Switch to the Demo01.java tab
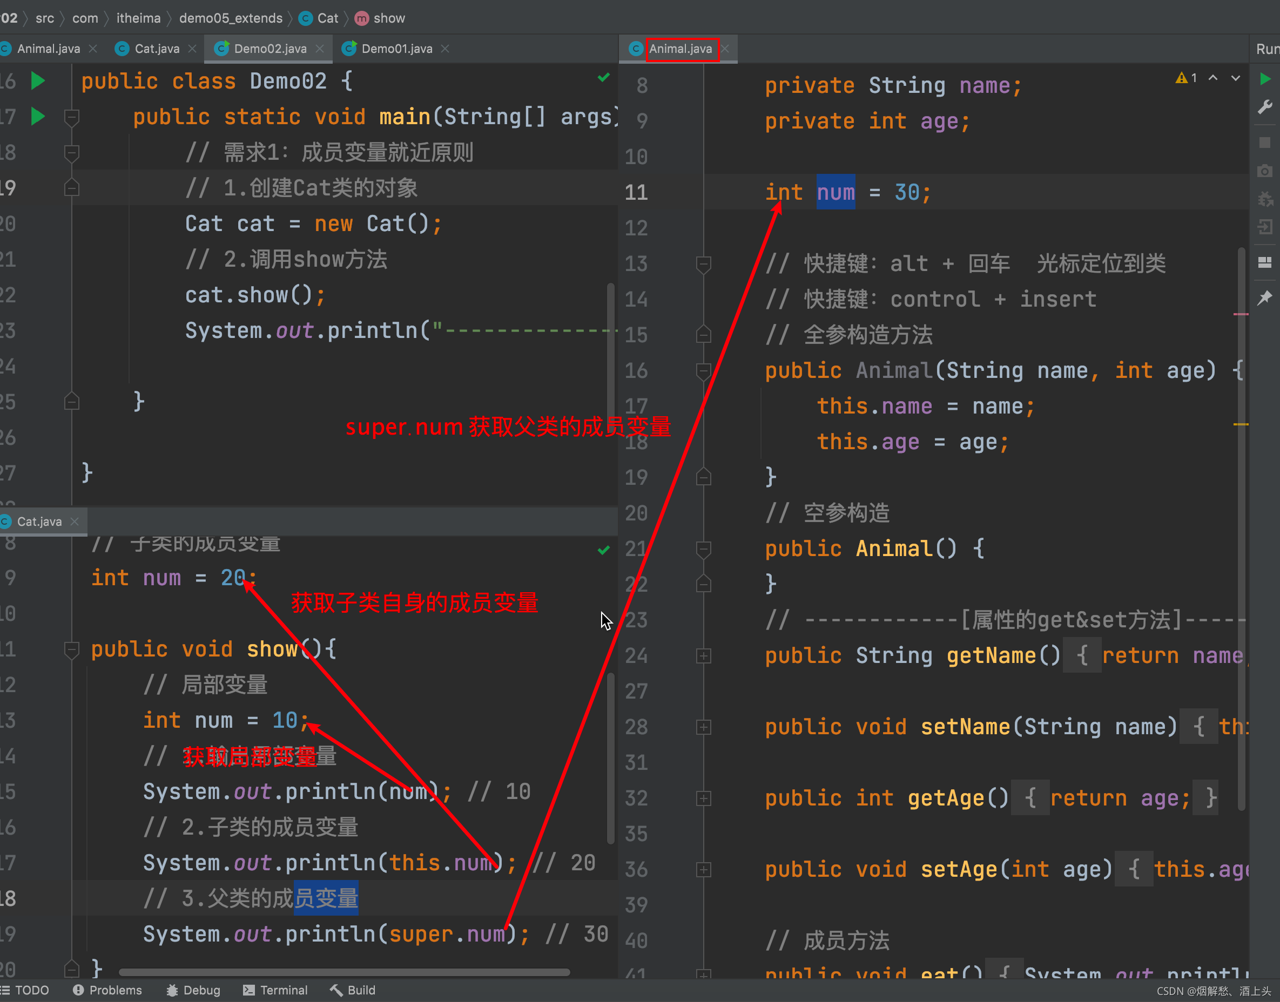The height and width of the screenshot is (1002, 1280). (396, 49)
